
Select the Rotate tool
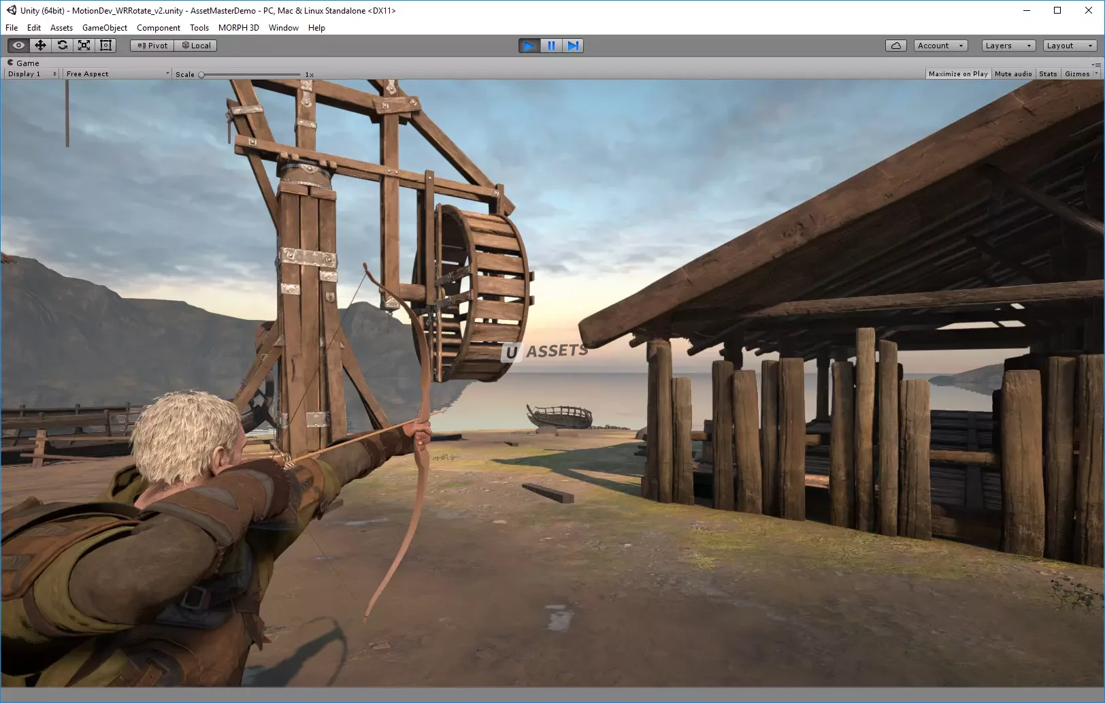click(62, 46)
